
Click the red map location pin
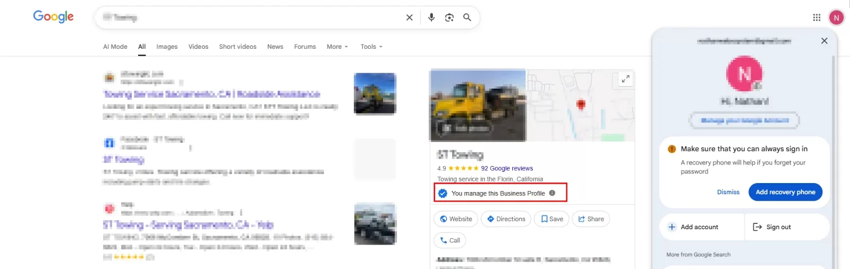pyautogui.click(x=581, y=104)
